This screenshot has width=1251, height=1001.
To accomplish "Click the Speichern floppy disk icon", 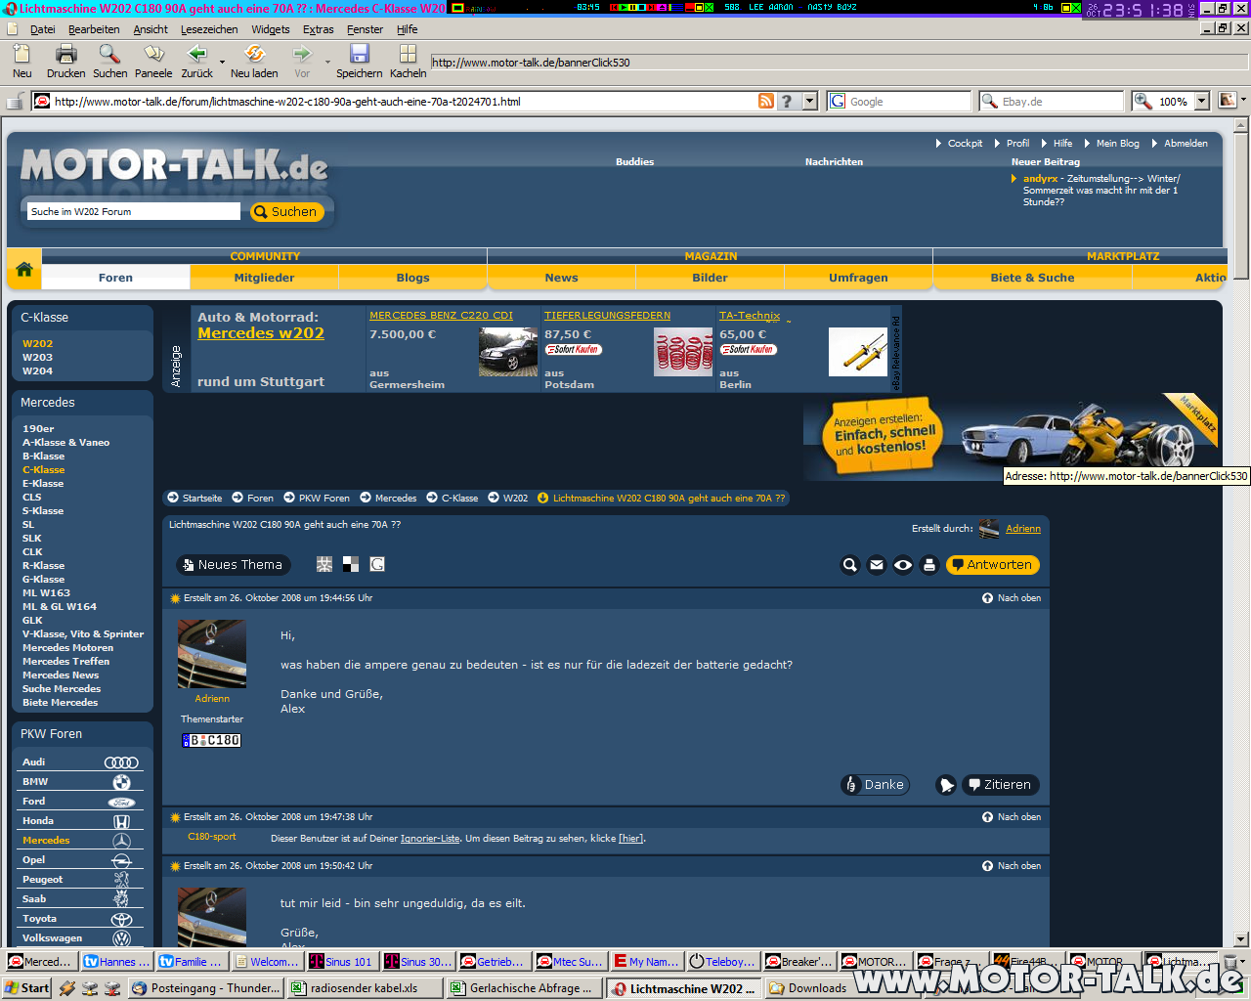I will (x=359, y=54).
